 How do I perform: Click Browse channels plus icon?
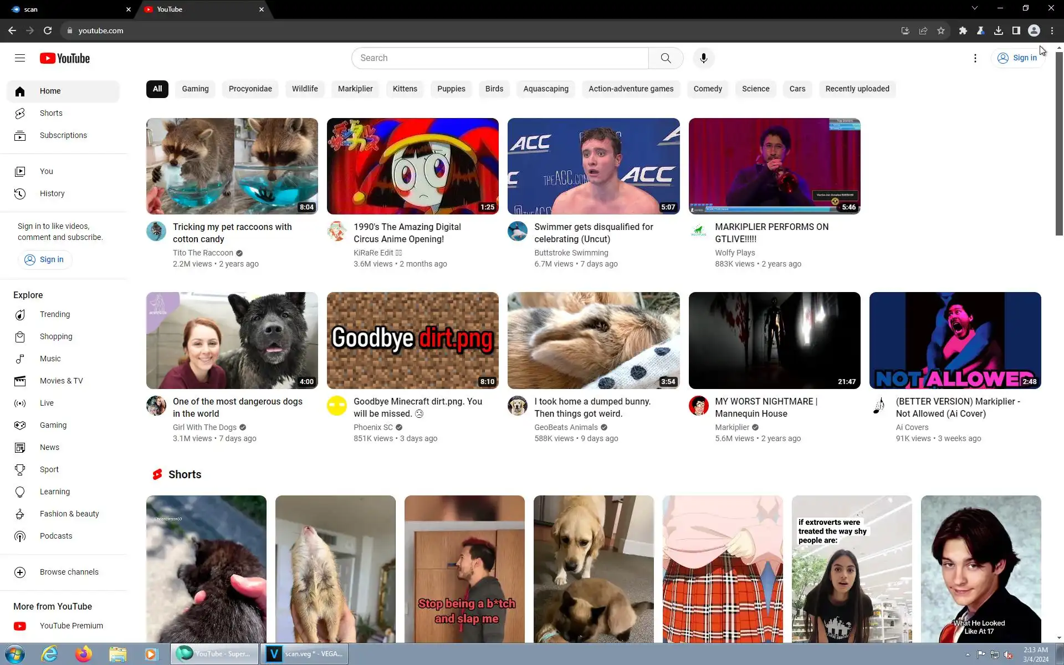pyautogui.click(x=20, y=572)
